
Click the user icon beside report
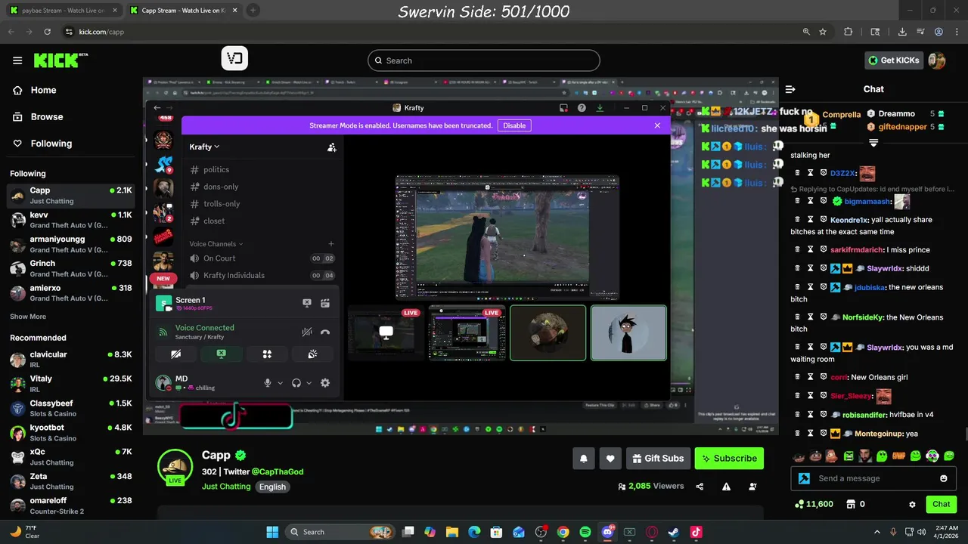(752, 487)
